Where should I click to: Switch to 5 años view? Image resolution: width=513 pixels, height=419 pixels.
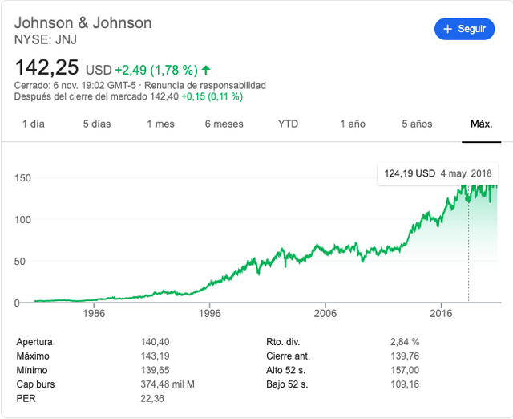pos(417,124)
